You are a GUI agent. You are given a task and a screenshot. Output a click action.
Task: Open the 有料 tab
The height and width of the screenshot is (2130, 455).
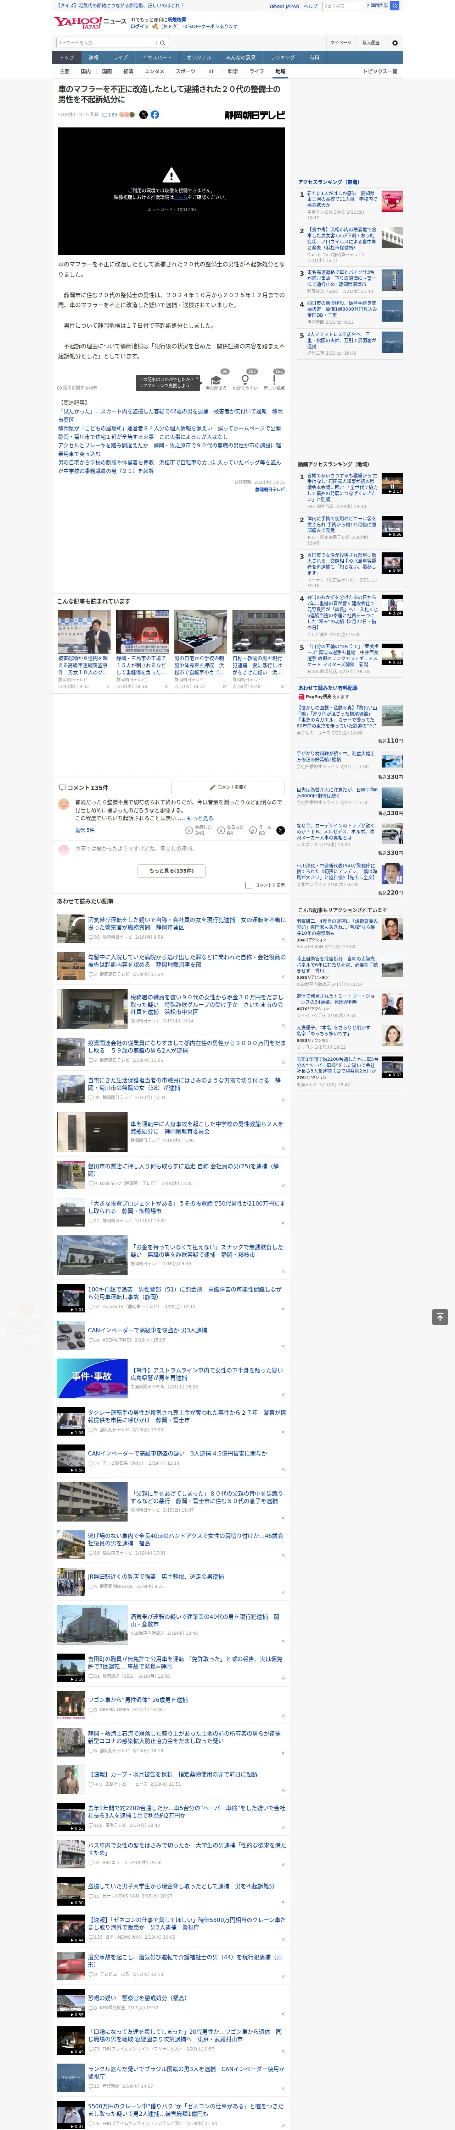point(314,58)
